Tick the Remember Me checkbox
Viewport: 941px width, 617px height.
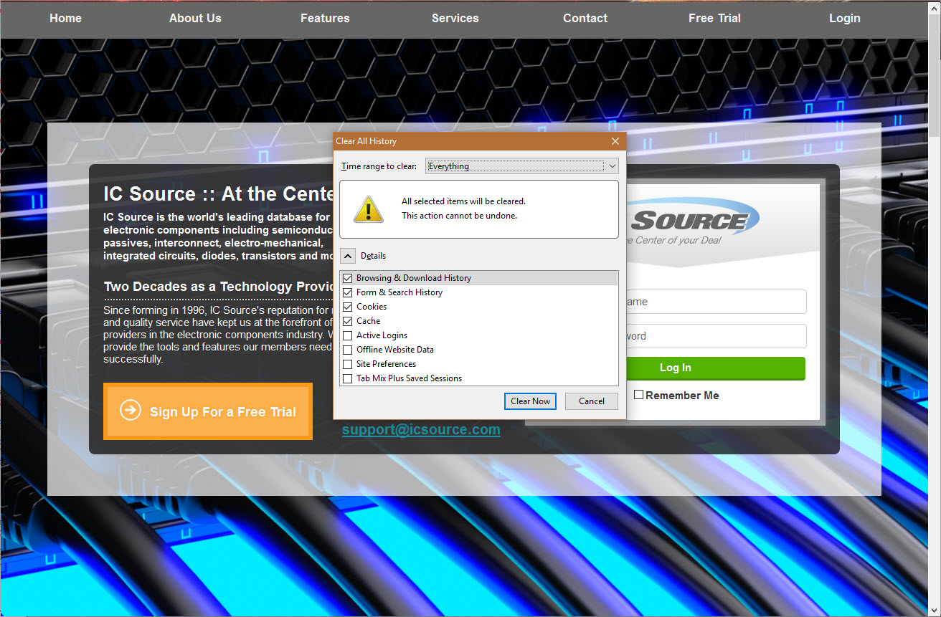[x=638, y=395]
